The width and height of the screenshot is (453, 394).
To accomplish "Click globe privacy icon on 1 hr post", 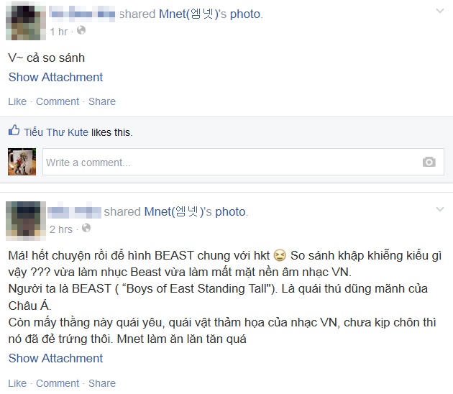I will [81, 30].
